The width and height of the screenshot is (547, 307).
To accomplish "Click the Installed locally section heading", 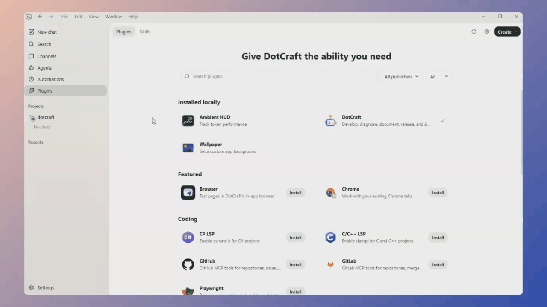I will click(x=199, y=102).
